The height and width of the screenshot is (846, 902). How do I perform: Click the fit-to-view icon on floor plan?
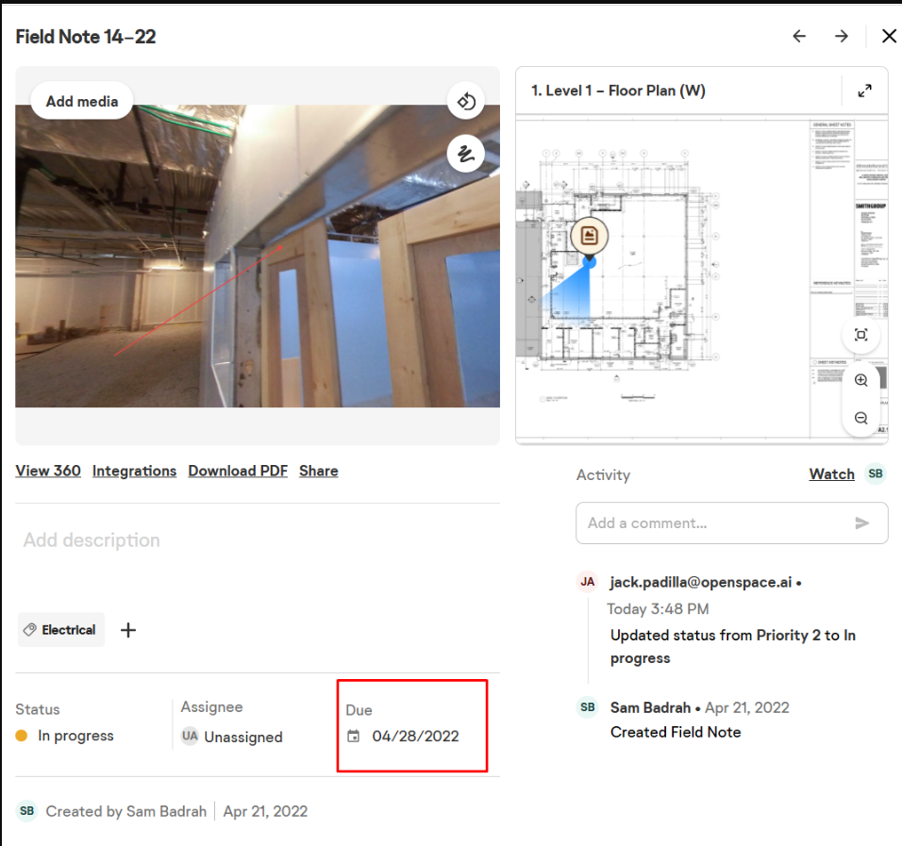(860, 335)
